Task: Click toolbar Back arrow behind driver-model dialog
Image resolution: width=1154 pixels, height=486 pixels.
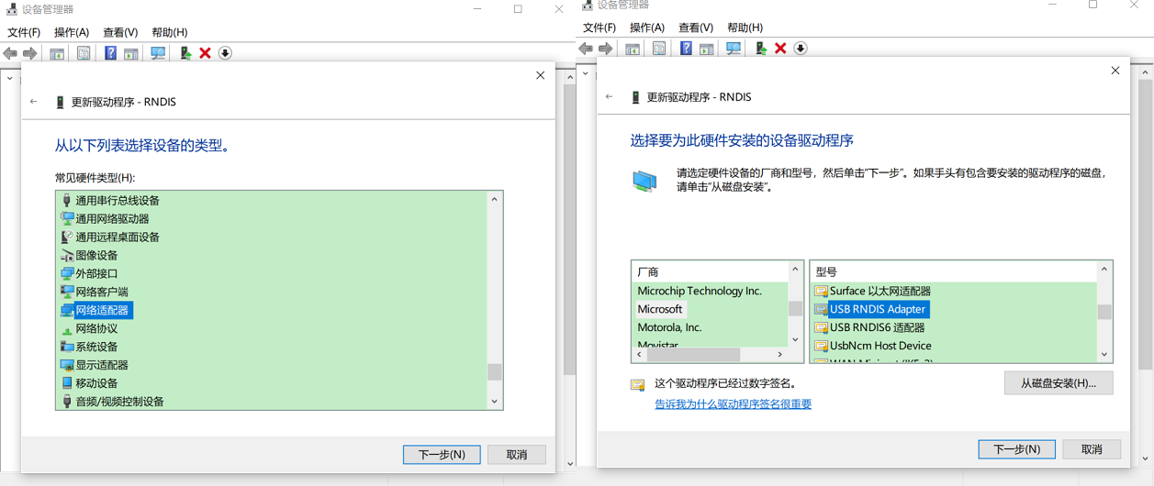Action: (x=586, y=48)
